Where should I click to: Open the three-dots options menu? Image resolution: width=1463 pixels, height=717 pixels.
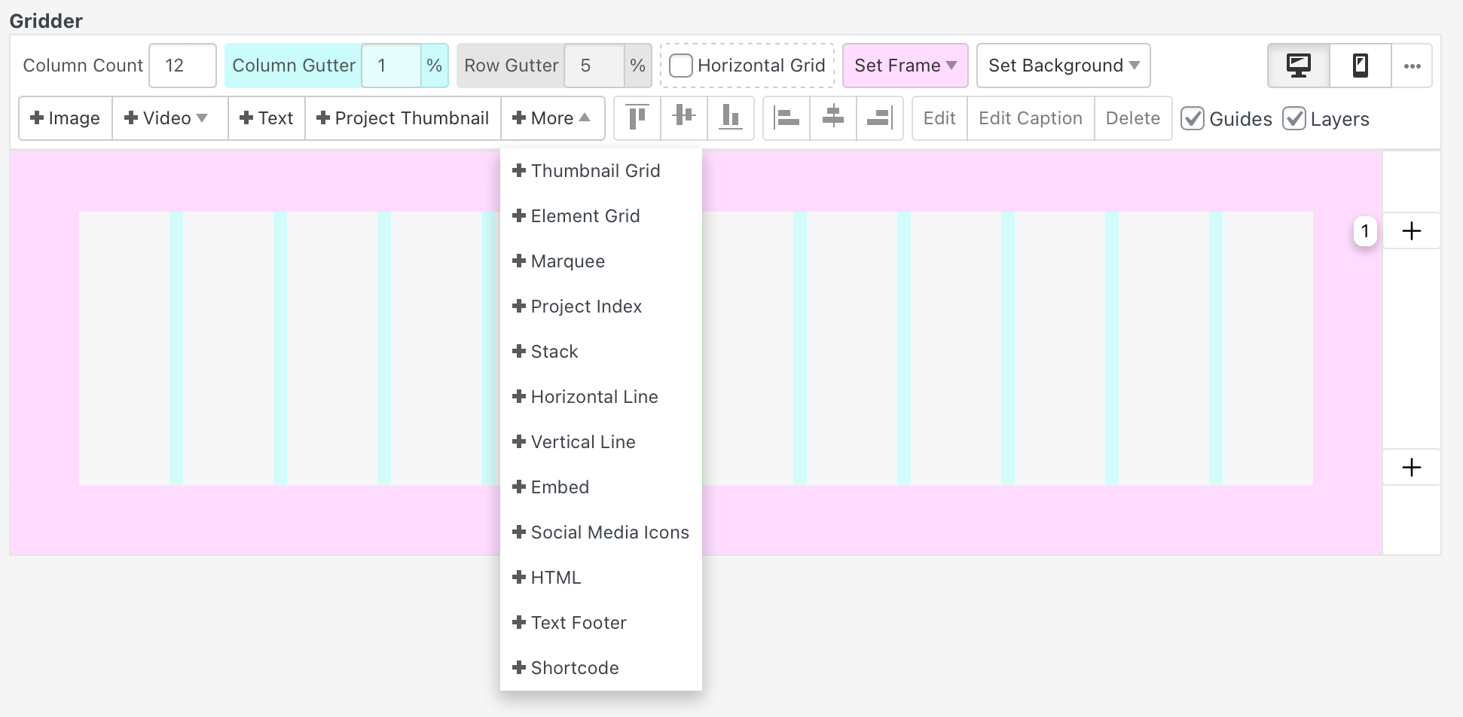1412,66
